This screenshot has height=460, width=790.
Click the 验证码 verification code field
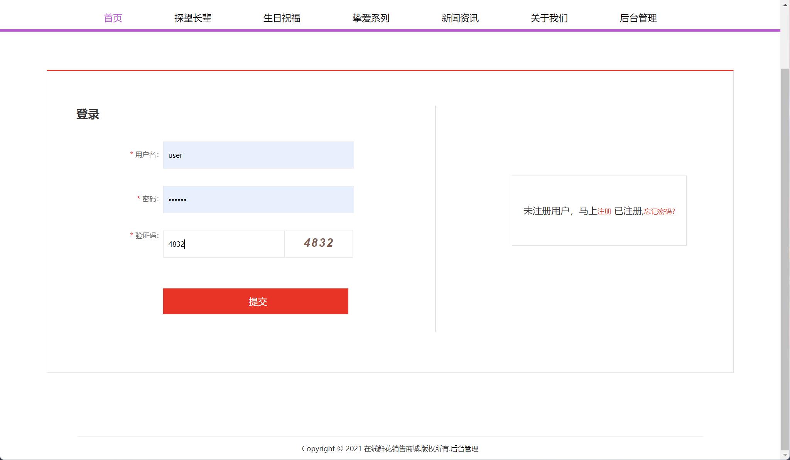pyautogui.click(x=223, y=244)
